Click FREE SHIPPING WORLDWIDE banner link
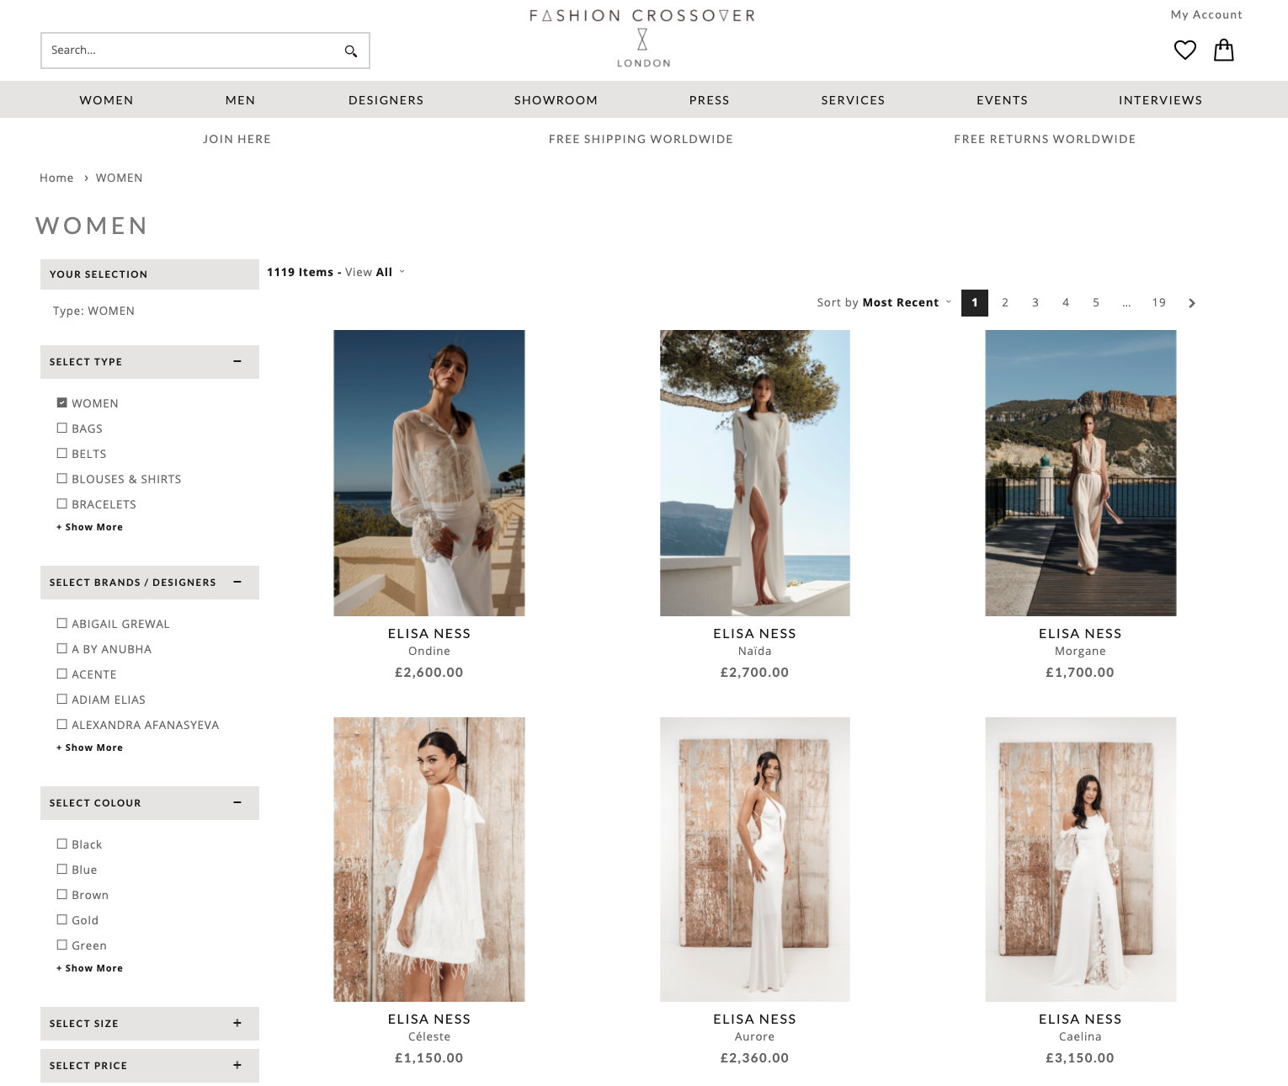The image size is (1288, 1086). click(641, 139)
